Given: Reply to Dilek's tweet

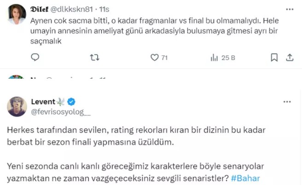Looking at the screenshot, I should [x=36, y=58].
